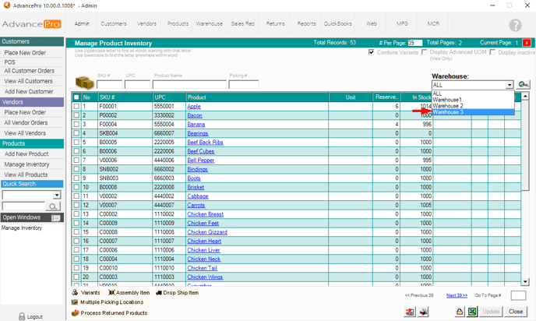Open the QuickBooks menu tab
This screenshot has width=536, height=321.
point(337,24)
